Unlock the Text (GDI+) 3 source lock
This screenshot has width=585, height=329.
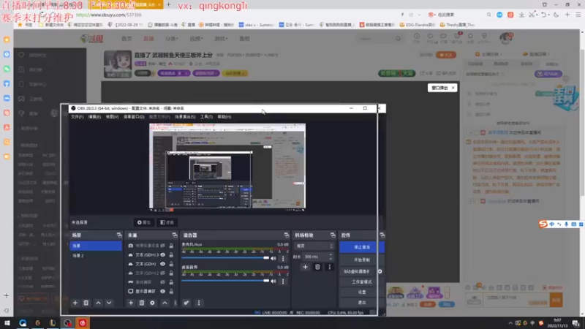point(171,254)
